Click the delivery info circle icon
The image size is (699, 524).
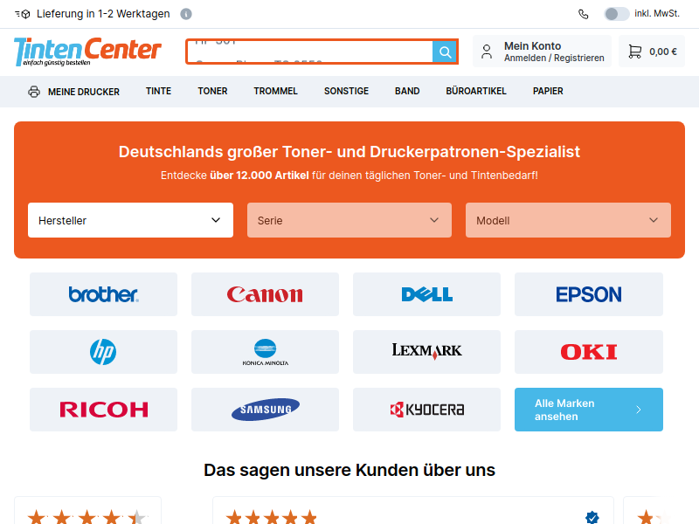pyautogui.click(x=186, y=14)
